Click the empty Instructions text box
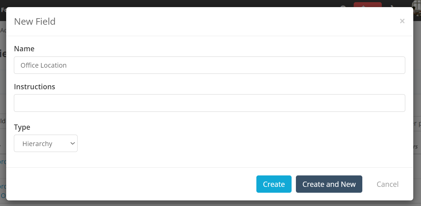 click(x=209, y=103)
